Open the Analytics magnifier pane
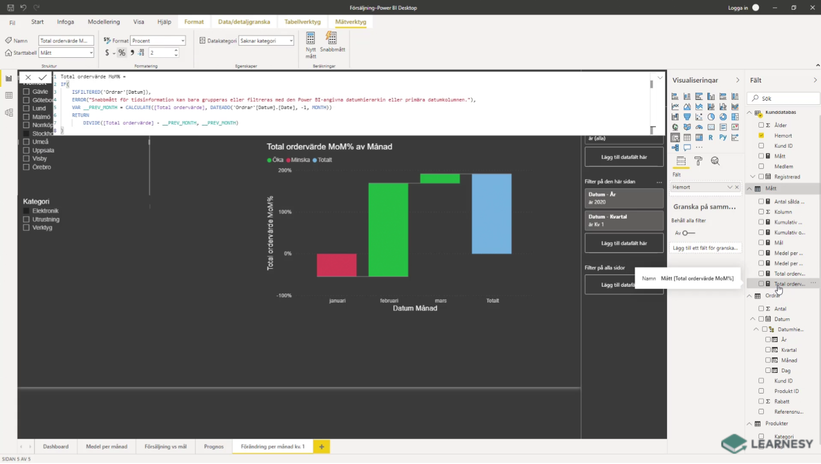Screen dimensions: 821x464 tap(715, 161)
